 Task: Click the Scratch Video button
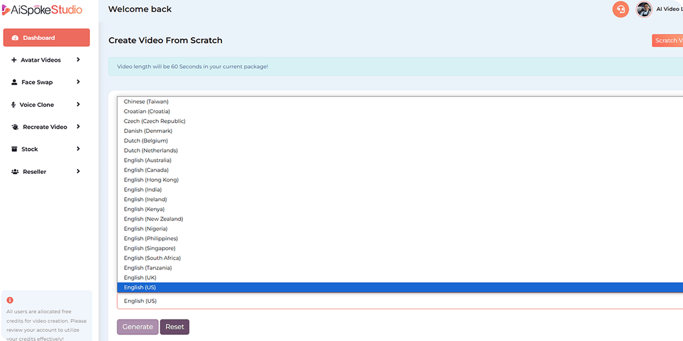667,40
